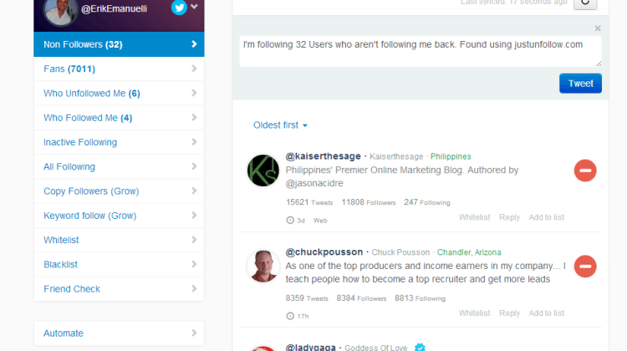Click the Chandler, Arizona location link
627x351 pixels.
point(469,252)
